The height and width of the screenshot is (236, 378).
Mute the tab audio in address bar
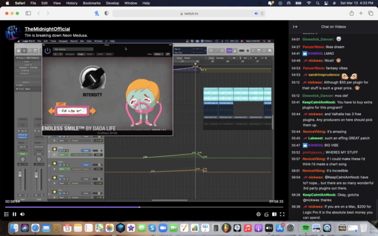coord(256,13)
